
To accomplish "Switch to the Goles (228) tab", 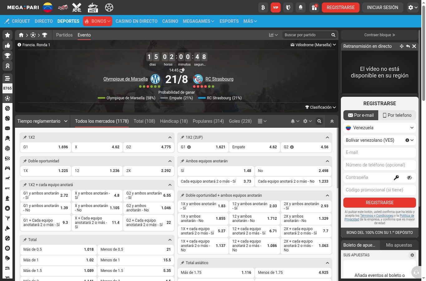I will (x=240, y=121).
